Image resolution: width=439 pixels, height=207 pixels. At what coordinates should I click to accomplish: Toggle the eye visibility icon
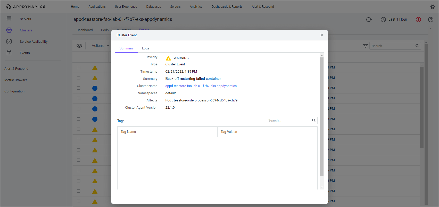click(x=79, y=46)
